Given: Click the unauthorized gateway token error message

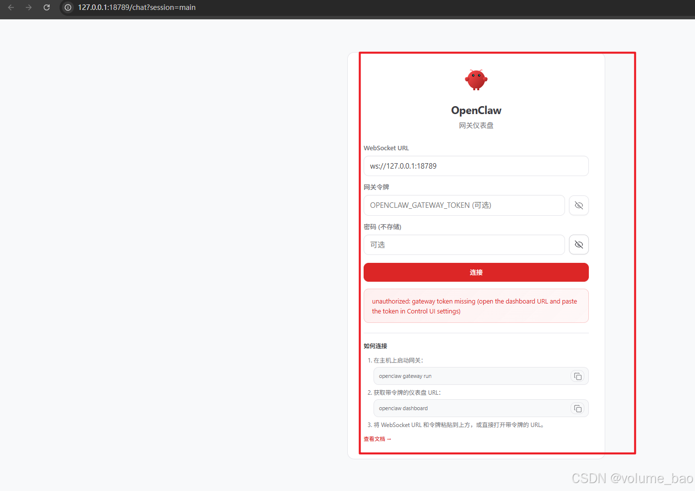Looking at the screenshot, I should click(476, 306).
